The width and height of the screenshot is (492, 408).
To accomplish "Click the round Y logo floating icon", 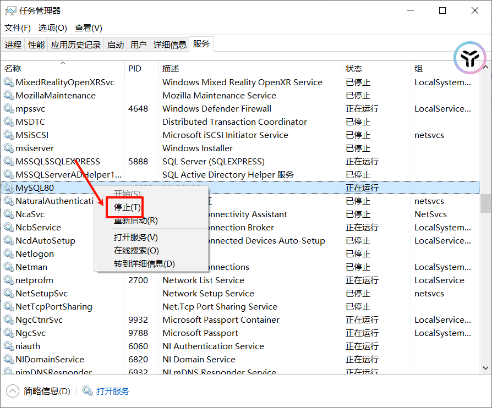I will pos(470,58).
